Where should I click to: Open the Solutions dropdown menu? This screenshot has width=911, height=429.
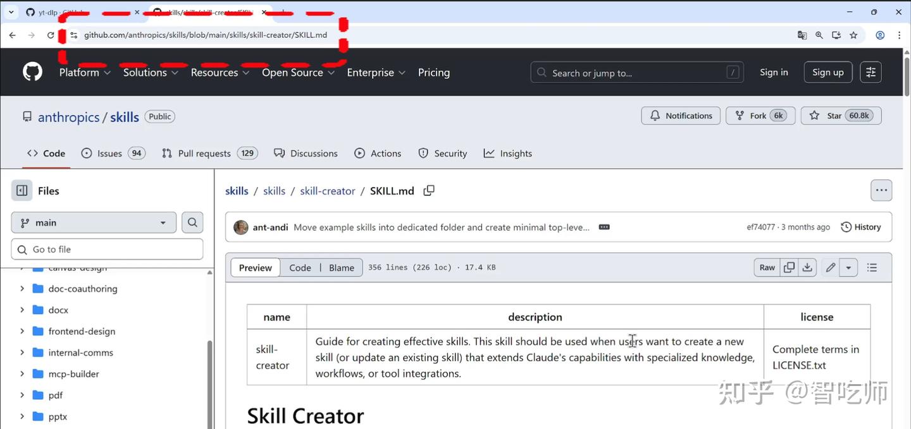pos(151,73)
